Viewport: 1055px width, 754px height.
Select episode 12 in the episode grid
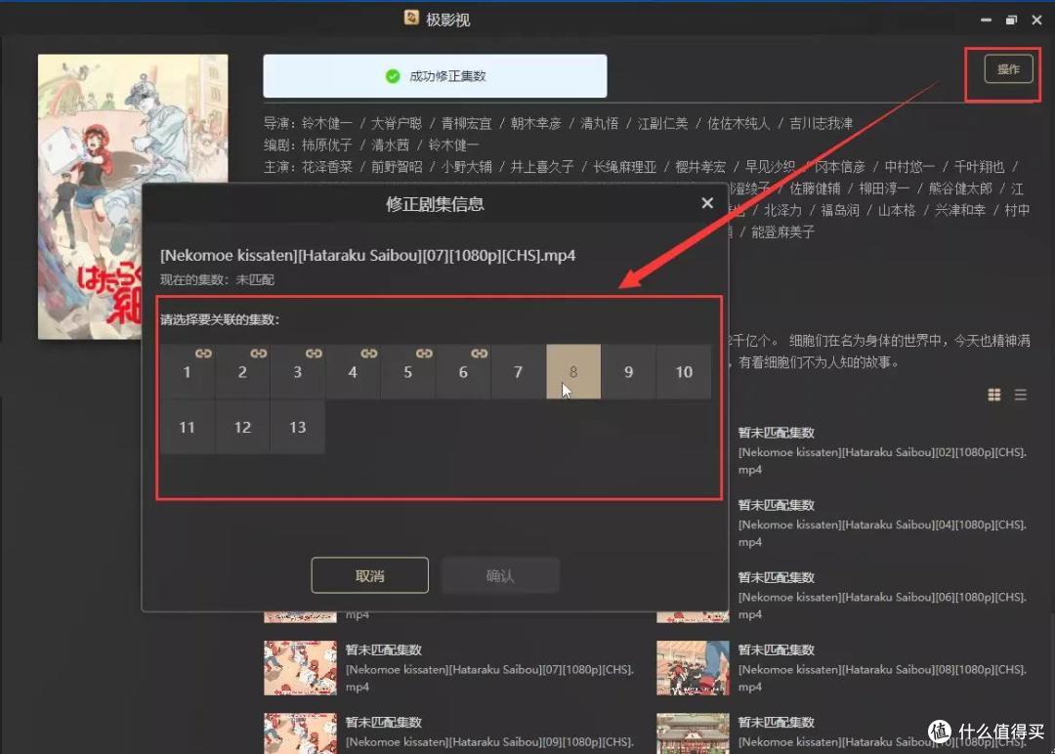[243, 427]
